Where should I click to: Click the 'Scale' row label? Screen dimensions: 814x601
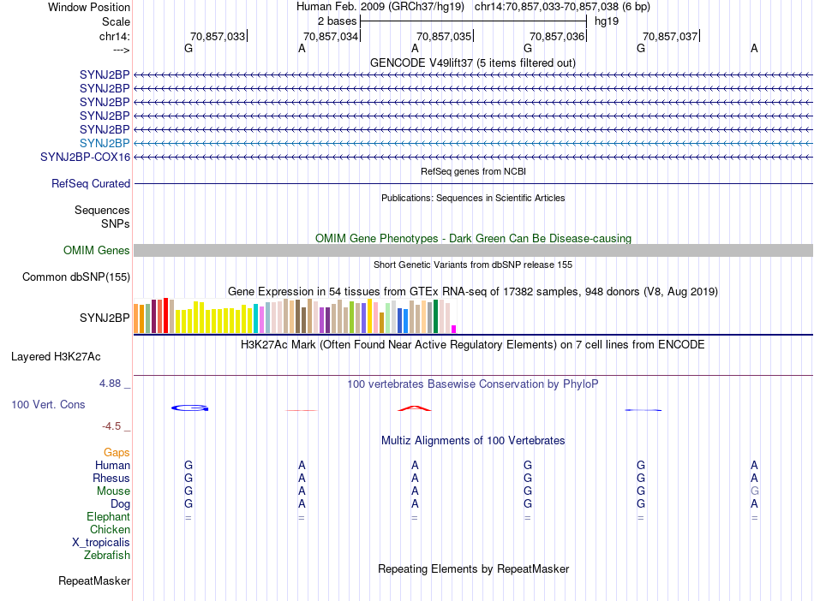116,21
